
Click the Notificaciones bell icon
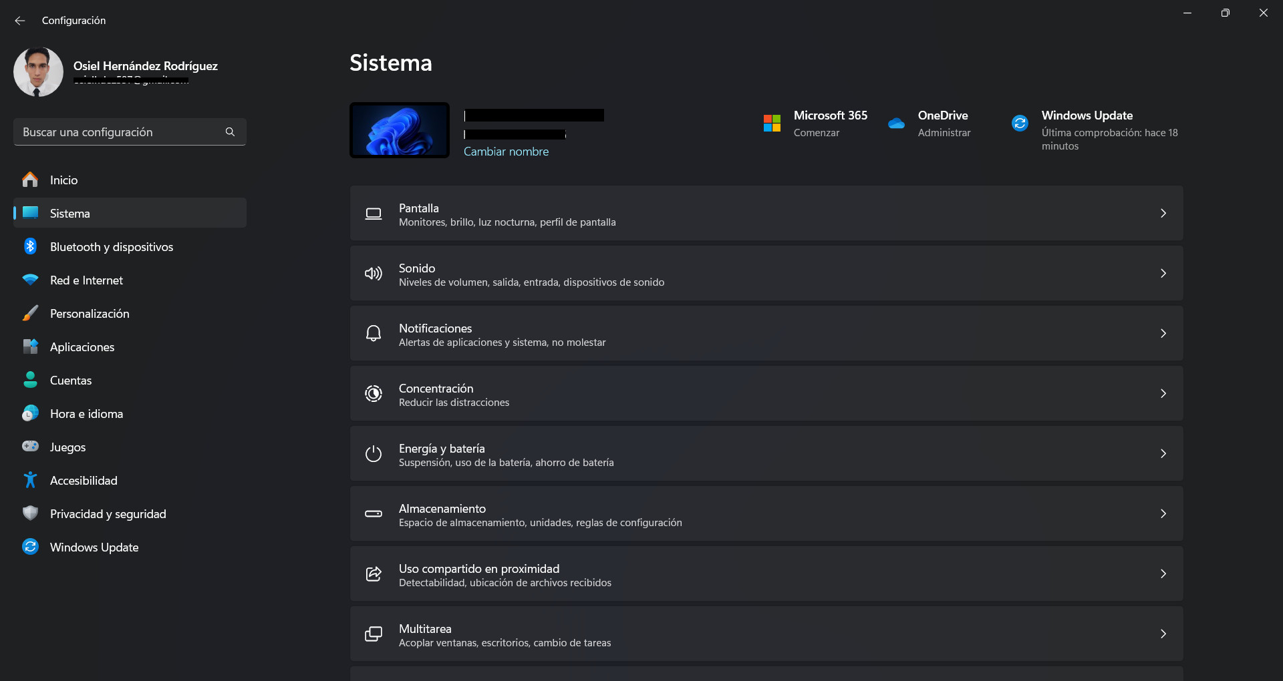374,334
